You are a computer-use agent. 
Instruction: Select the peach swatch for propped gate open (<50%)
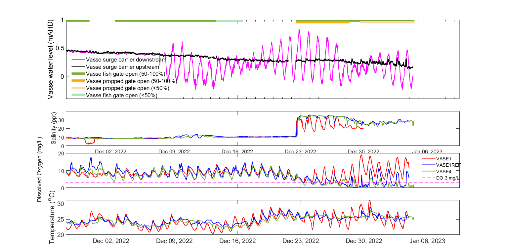(x=78, y=88)
